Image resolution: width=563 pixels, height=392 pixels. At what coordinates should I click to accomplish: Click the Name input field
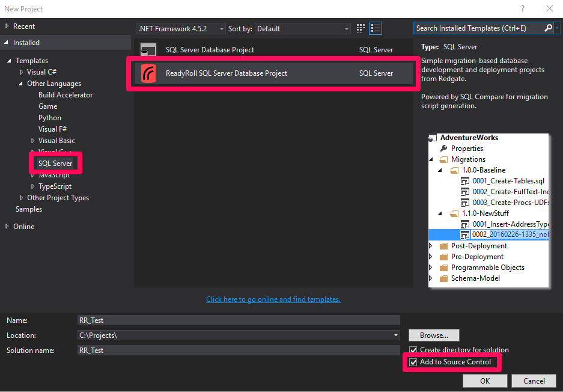[239, 320]
